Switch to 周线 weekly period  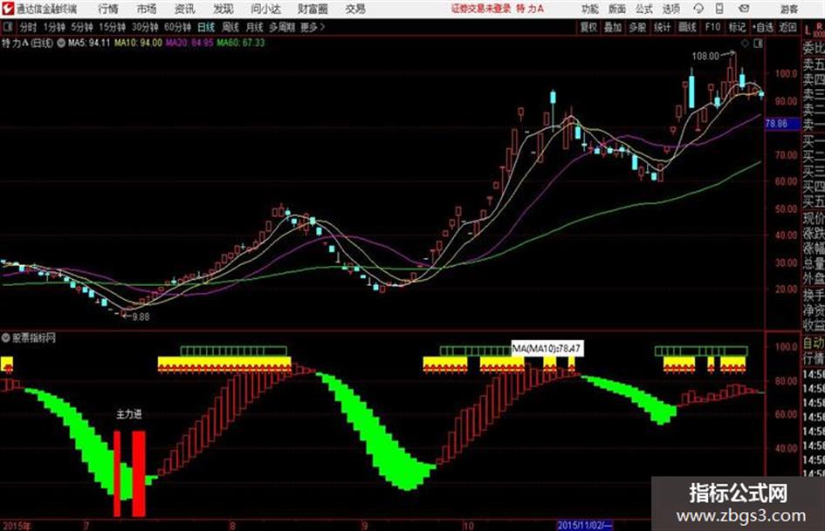pyautogui.click(x=230, y=27)
